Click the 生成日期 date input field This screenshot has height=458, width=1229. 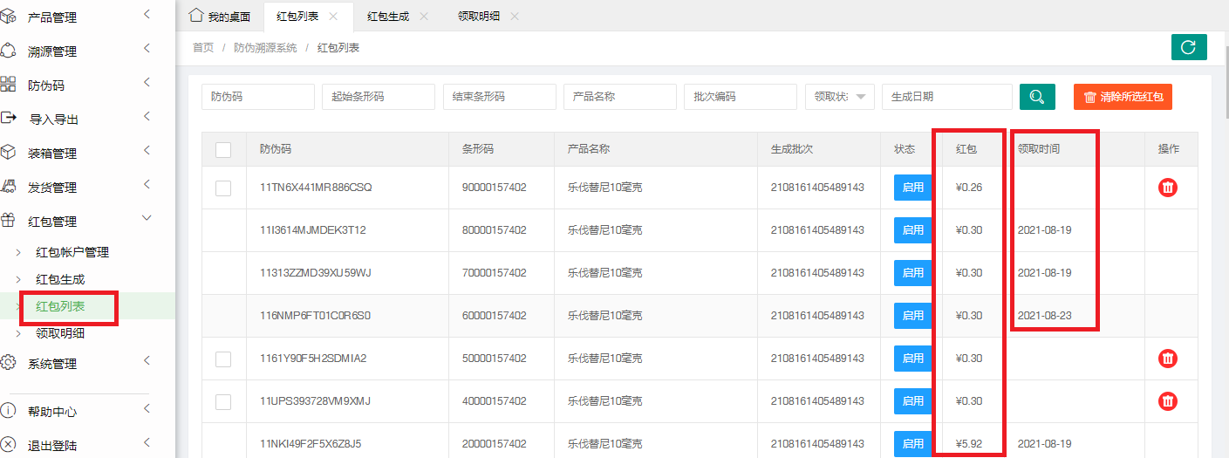[946, 97]
